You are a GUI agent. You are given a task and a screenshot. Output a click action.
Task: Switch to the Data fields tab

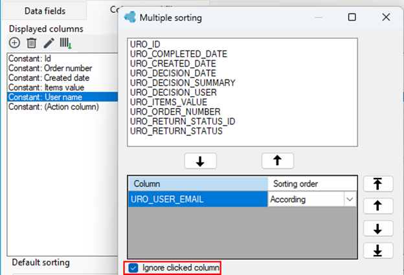pos(45,11)
